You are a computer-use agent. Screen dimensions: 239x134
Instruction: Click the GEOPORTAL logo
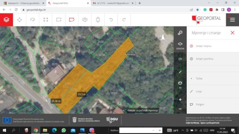[206, 19]
